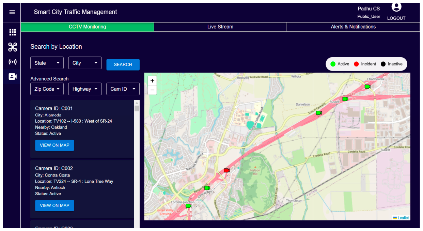Open the Cam ID dropdown
The height and width of the screenshot is (231, 423).
click(123, 89)
